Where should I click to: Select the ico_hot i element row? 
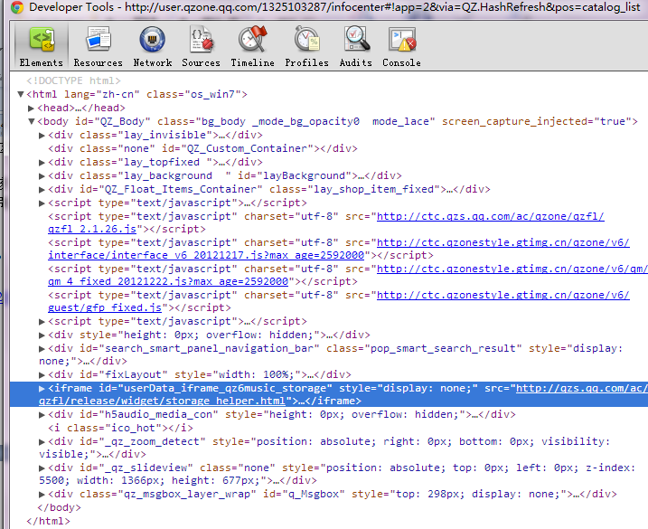[x=120, y=428]
